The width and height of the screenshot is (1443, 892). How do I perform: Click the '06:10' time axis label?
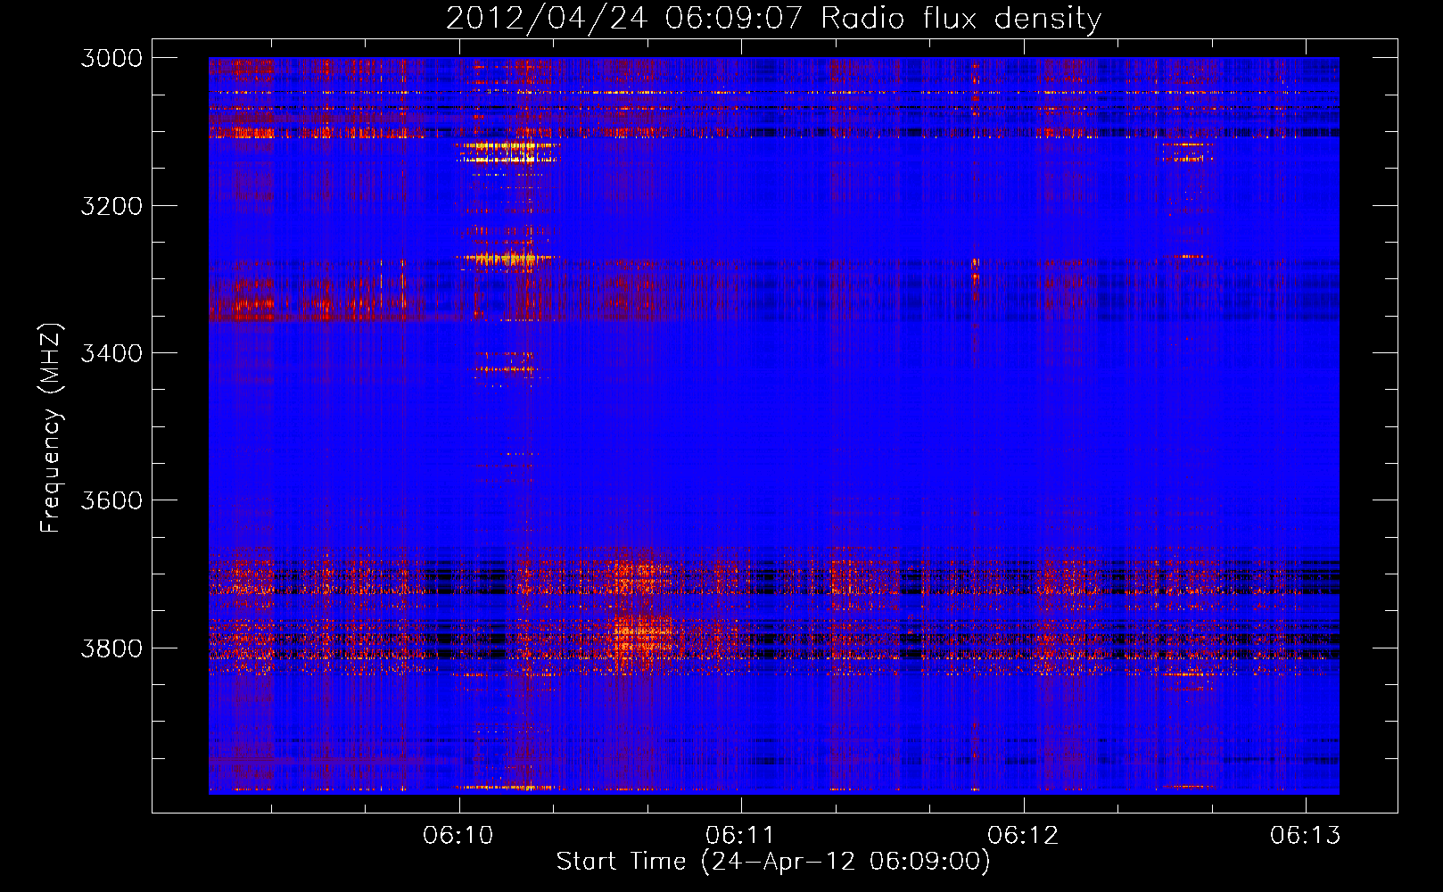click(x=458, y=836)
